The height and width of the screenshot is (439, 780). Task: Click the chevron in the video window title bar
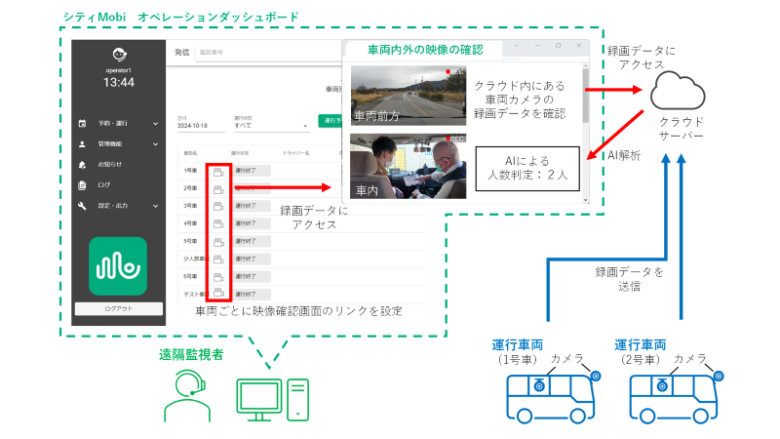click(x=517, y=45)
